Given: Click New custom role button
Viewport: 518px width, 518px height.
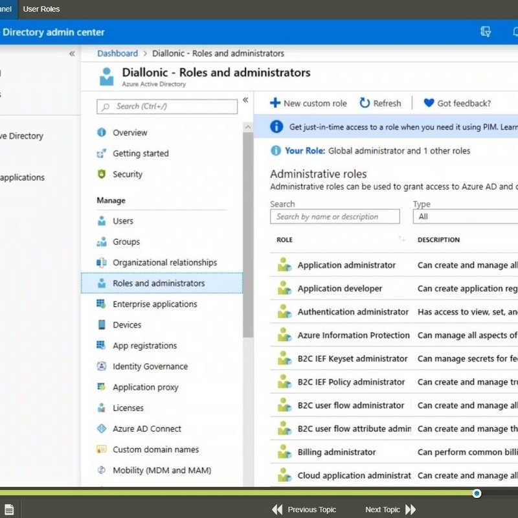Looking at the screenshot, I should (308, 103).
